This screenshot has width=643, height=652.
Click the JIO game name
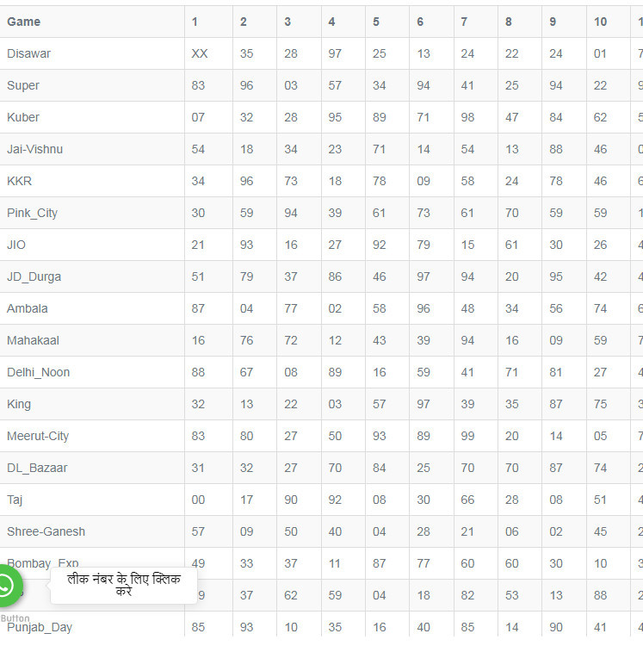pos(16,245)
